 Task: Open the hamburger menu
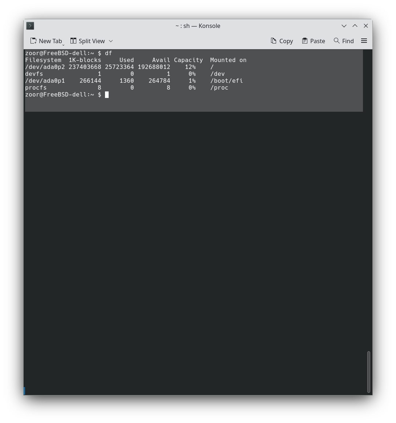[x=364, y=41]
